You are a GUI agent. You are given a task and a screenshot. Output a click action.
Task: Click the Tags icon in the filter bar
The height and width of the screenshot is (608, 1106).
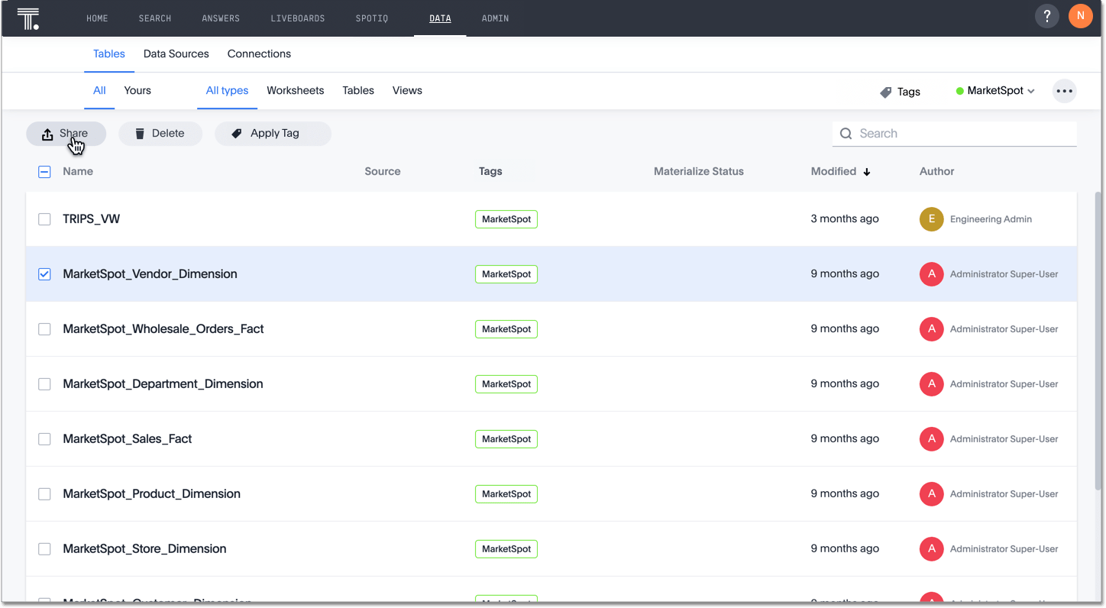coord(886,92)
